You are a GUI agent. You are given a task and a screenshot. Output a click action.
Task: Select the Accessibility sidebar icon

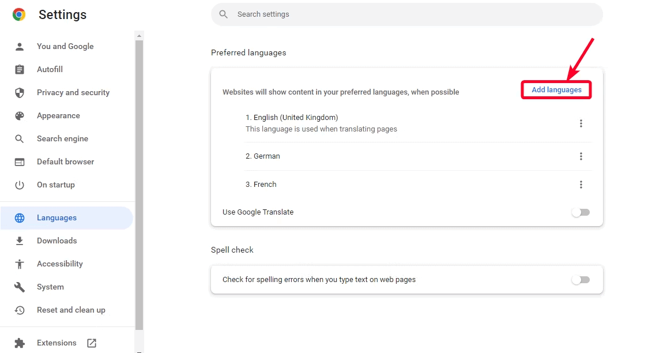click(20, 264)
